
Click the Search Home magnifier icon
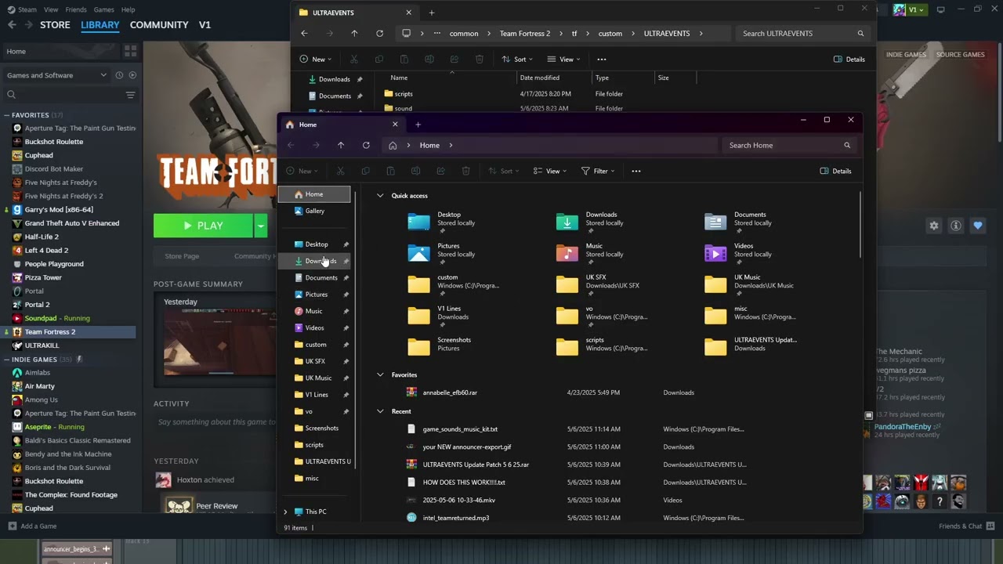click(847, 145)
